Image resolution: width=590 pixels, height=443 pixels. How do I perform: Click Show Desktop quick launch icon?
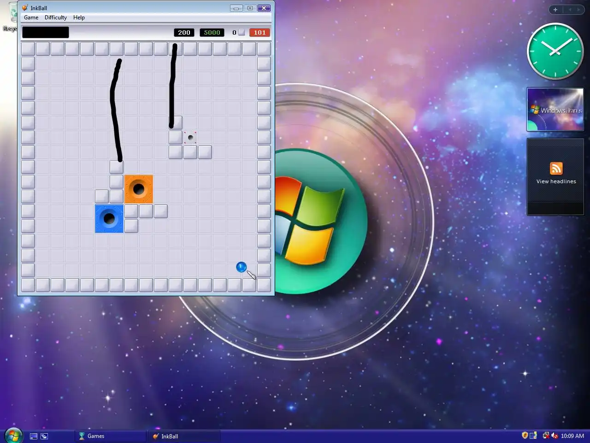pos(34,436)
